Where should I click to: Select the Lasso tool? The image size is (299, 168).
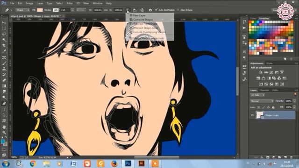[x=4, y=34]
